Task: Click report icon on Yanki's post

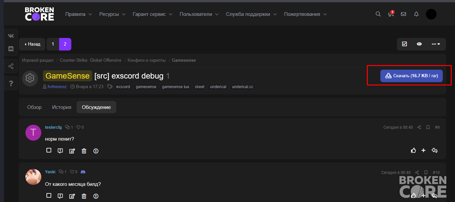Action: pos(60,196)
